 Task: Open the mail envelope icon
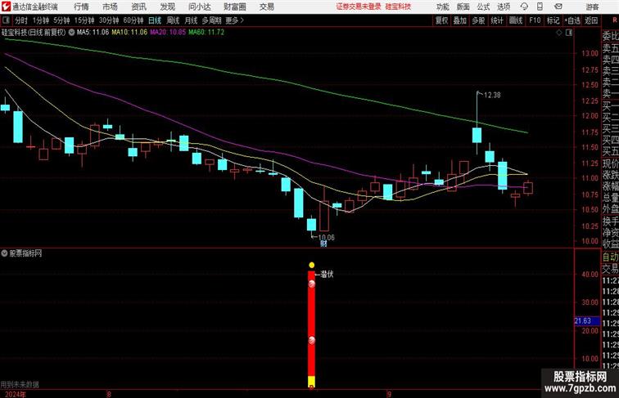click(558, 7)
